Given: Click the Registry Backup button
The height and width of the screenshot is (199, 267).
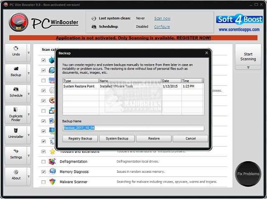Looking at the screenshot, I should coord(80,139).
